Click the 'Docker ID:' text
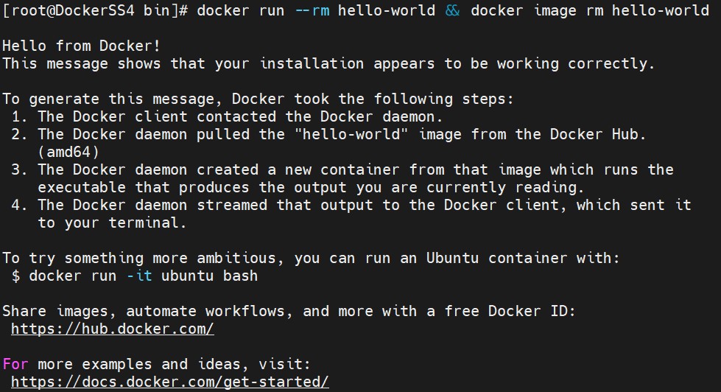The height and width of the screenshot is (392, 721). coord(532,311)
